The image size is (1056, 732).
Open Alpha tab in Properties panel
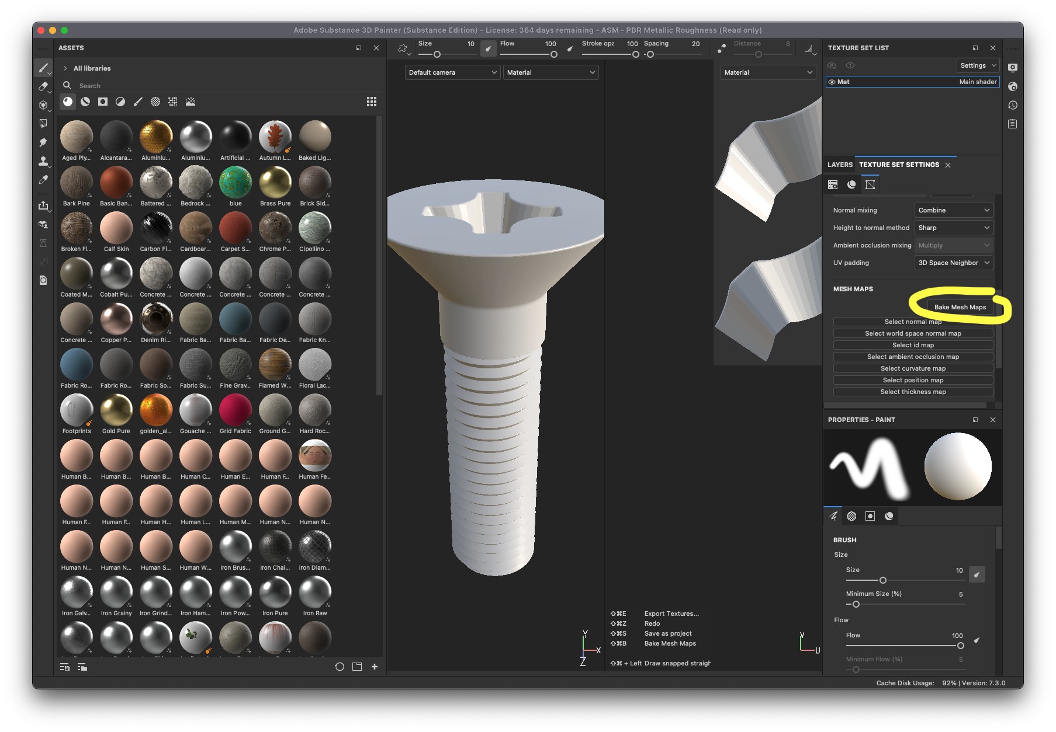click(x=851, y=516)
